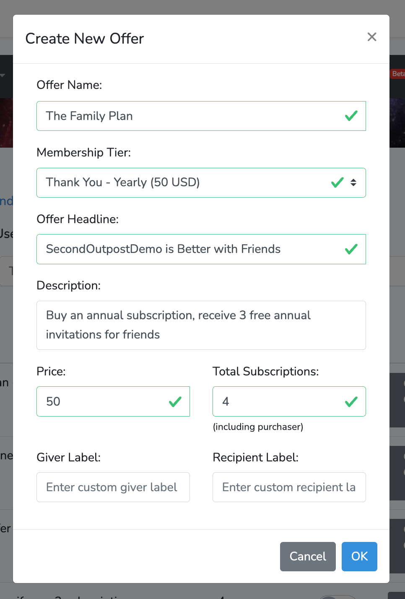405x599 pixels.
Task: Click the Offer Name validation checkmark
Action: point(351,116)
